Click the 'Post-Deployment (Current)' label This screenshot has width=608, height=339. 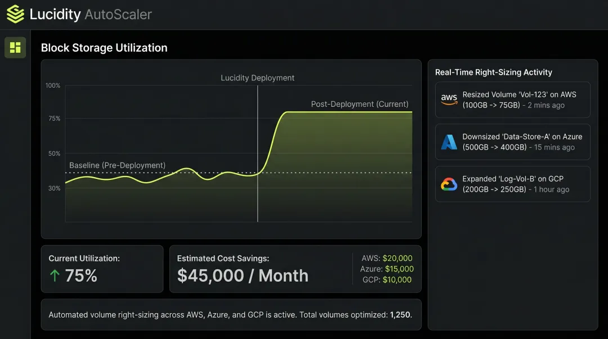click(x=360, y=104)
